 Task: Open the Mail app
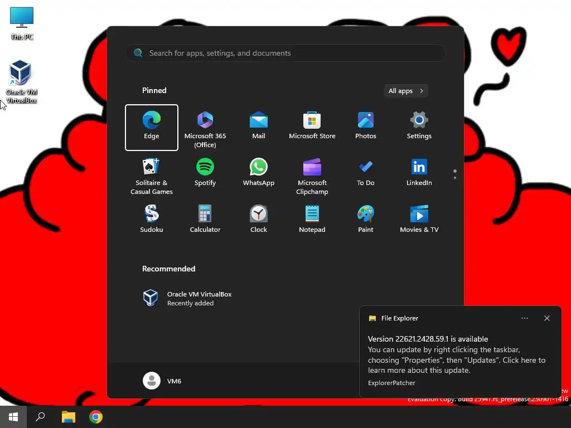pos(259,128)
